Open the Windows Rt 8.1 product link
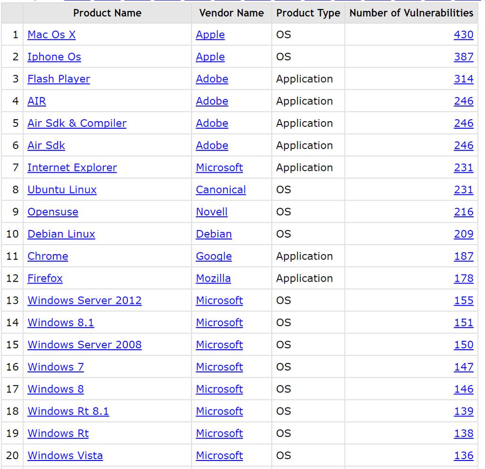 pyautogui.click(x=68, y=411)
